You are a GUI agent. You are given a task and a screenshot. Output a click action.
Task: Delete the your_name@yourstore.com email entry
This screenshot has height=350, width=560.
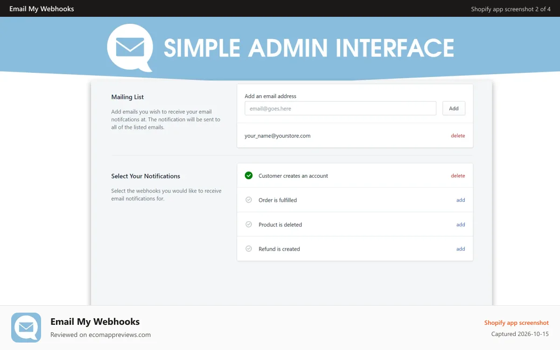(458, 136)
